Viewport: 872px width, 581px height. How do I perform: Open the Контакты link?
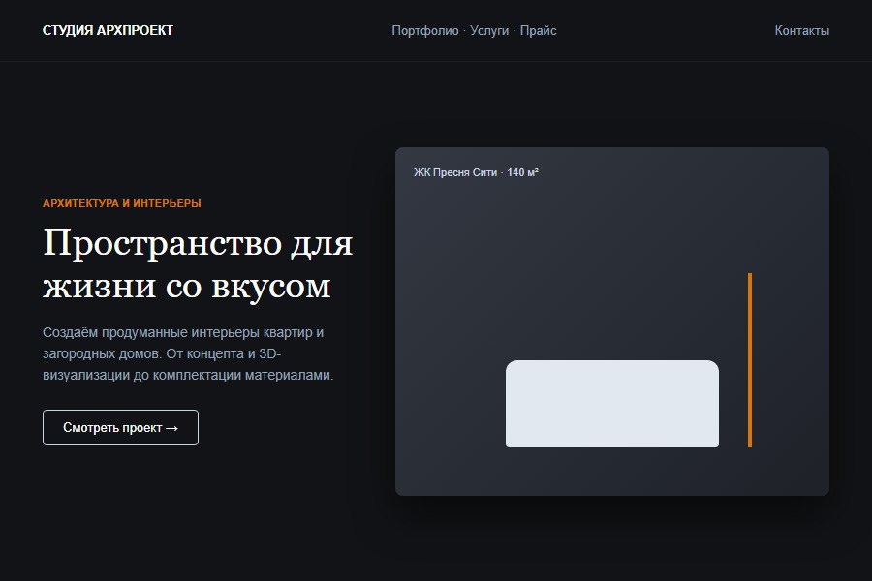(802, 31)
